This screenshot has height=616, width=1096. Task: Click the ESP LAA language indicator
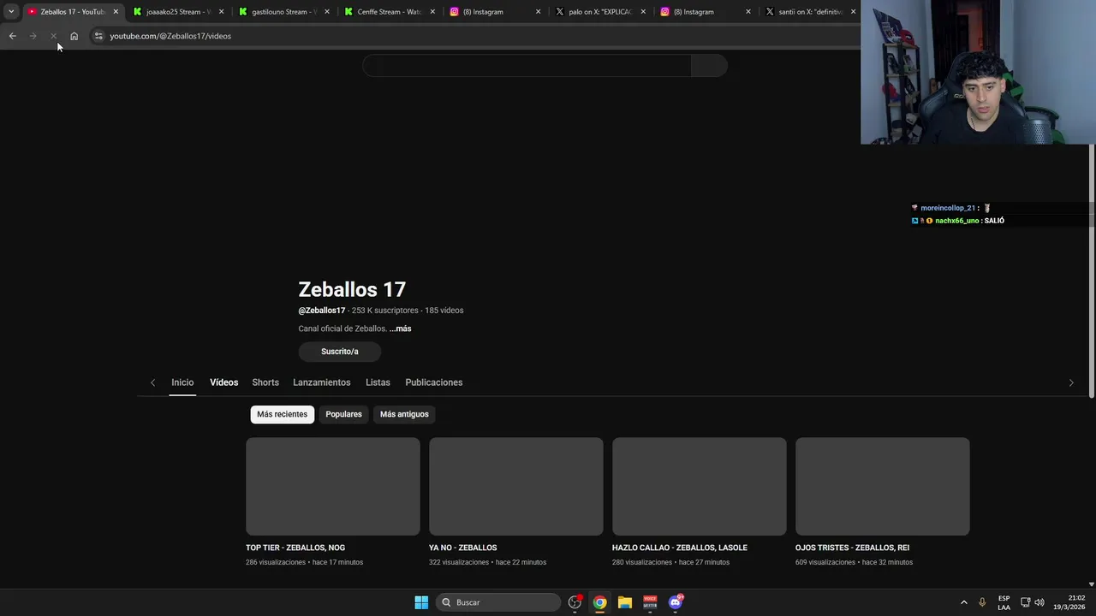[1004, 602]
